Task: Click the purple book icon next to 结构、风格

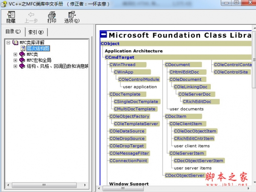Action: click(22, 66)
